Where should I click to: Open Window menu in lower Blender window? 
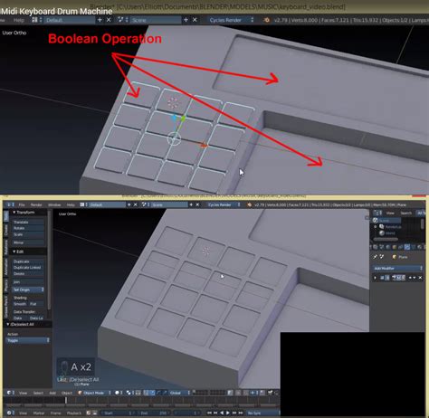tap(54, 204)
